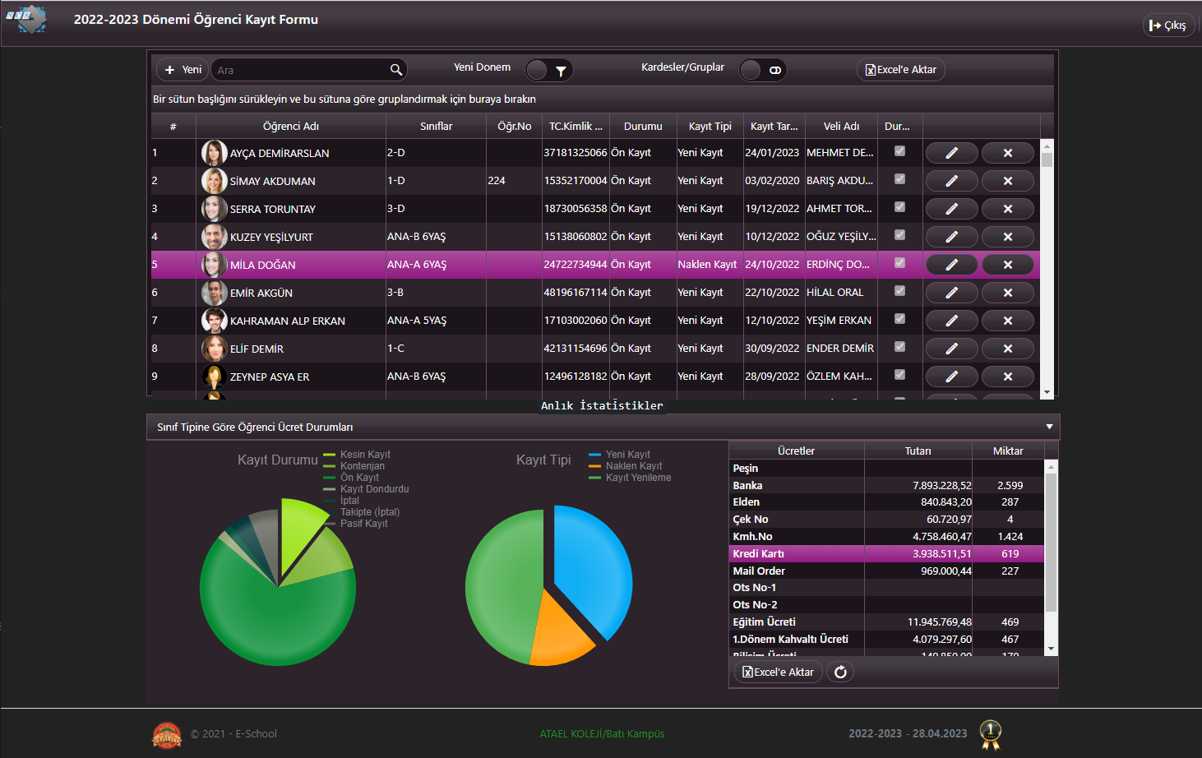Toggle status checkbox for MİLA DOĞAN

pos(899,263)
